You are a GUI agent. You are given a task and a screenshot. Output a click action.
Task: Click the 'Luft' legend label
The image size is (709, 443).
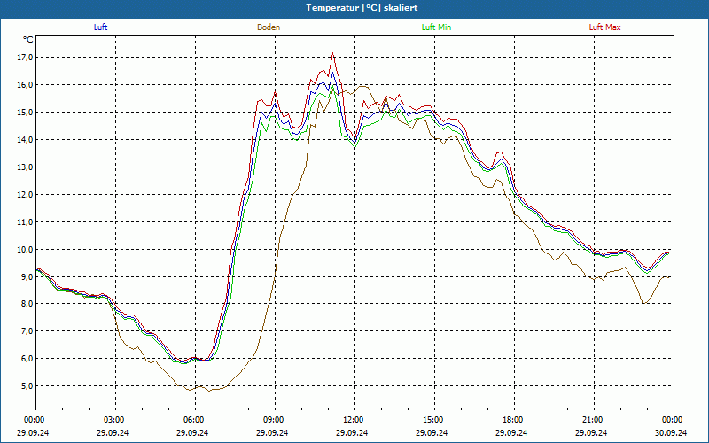coord(100,27)
